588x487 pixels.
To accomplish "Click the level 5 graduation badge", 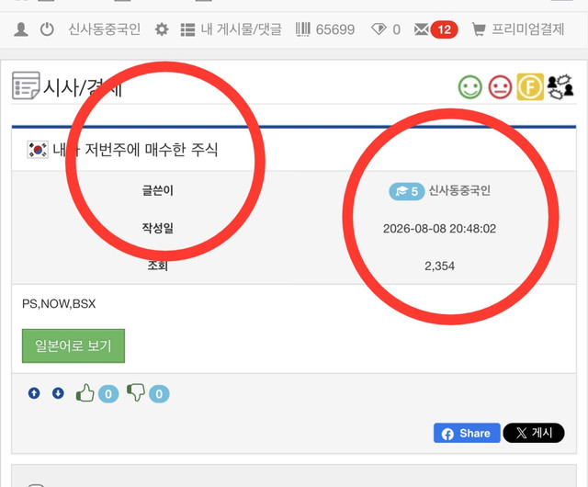I will 406,191.
